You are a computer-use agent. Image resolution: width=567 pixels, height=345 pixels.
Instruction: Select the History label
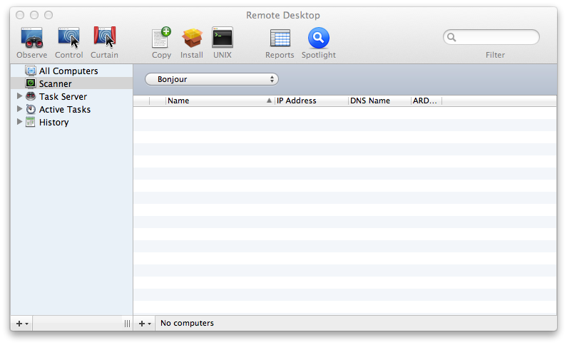pyautogui.click(x=54, y=123)
